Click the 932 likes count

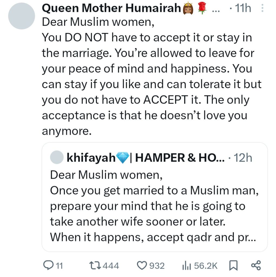click(x=157, y=266)
